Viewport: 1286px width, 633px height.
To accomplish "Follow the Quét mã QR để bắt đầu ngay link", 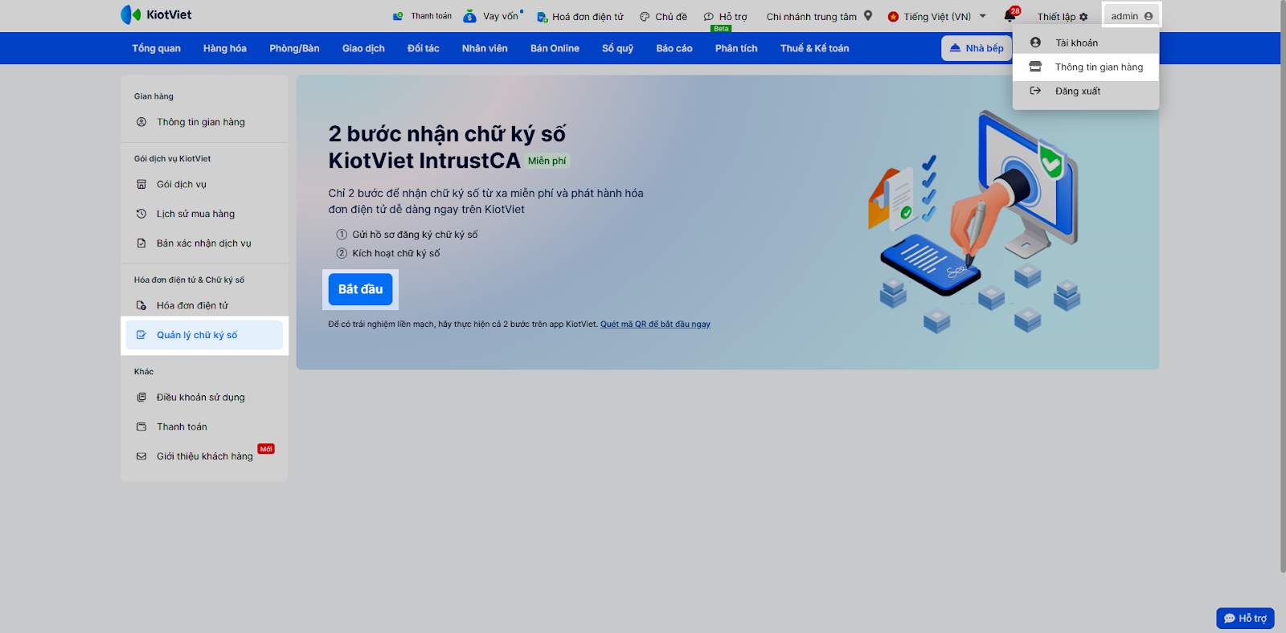I will pos(655,325).
